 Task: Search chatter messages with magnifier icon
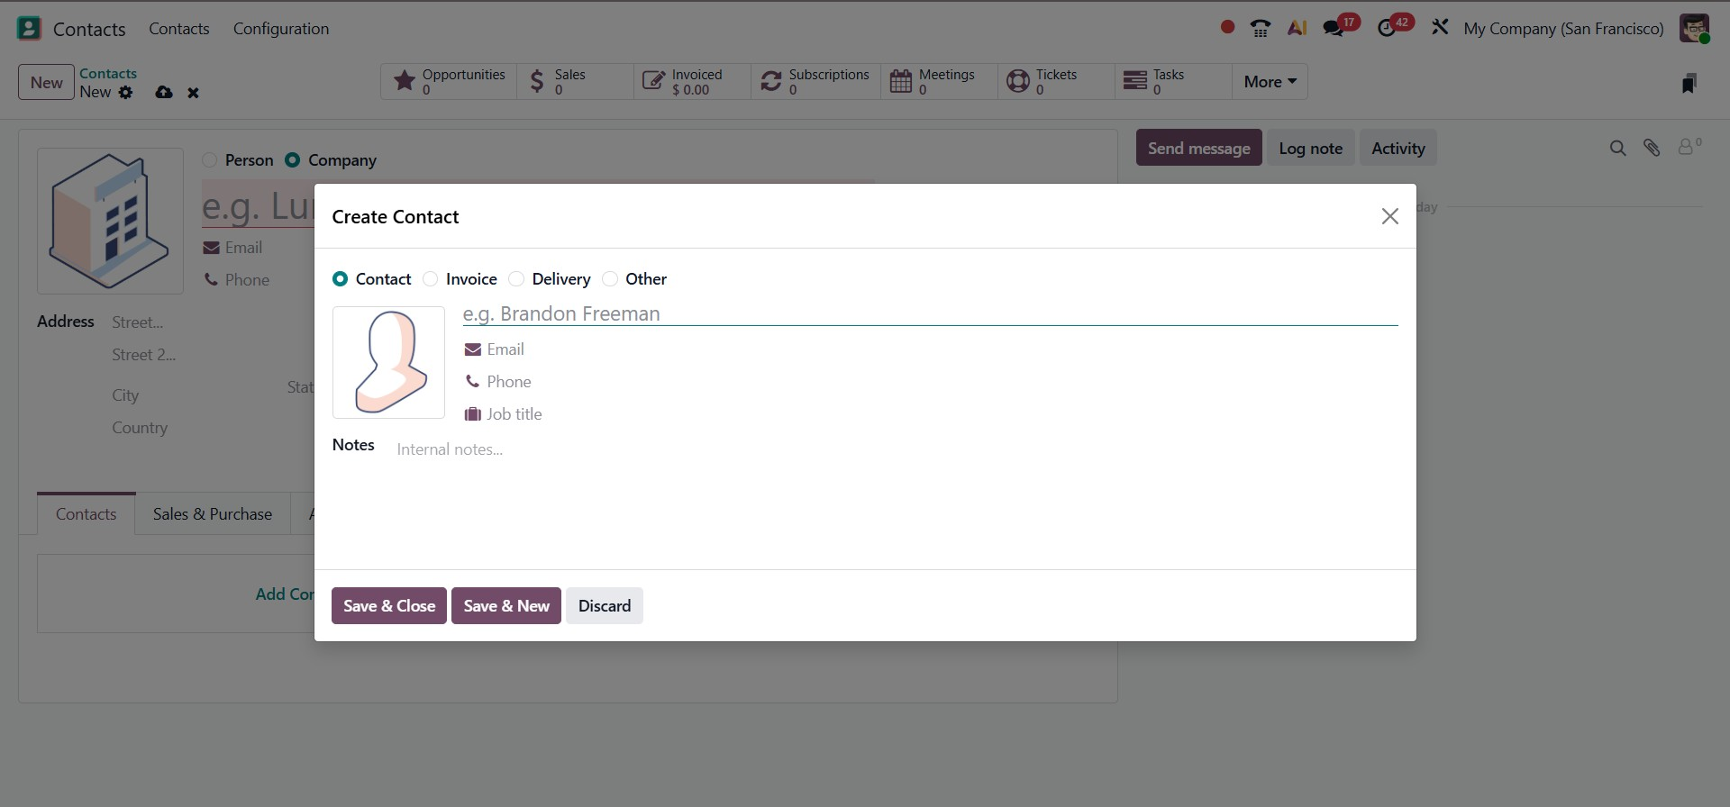point(1618,148)
